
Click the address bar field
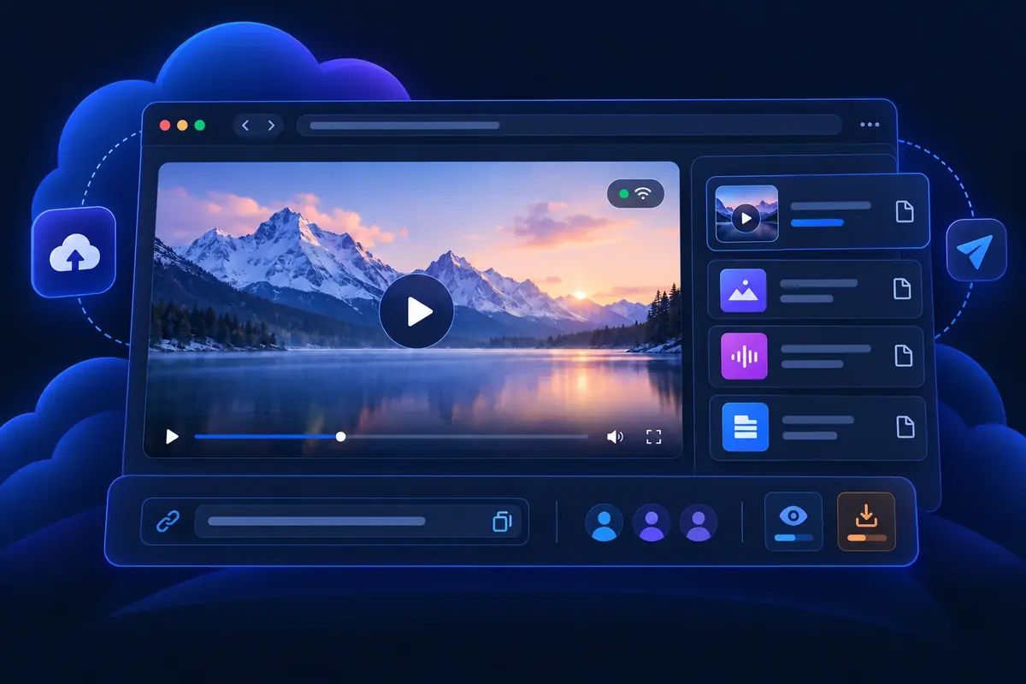[x=569, y=126]
